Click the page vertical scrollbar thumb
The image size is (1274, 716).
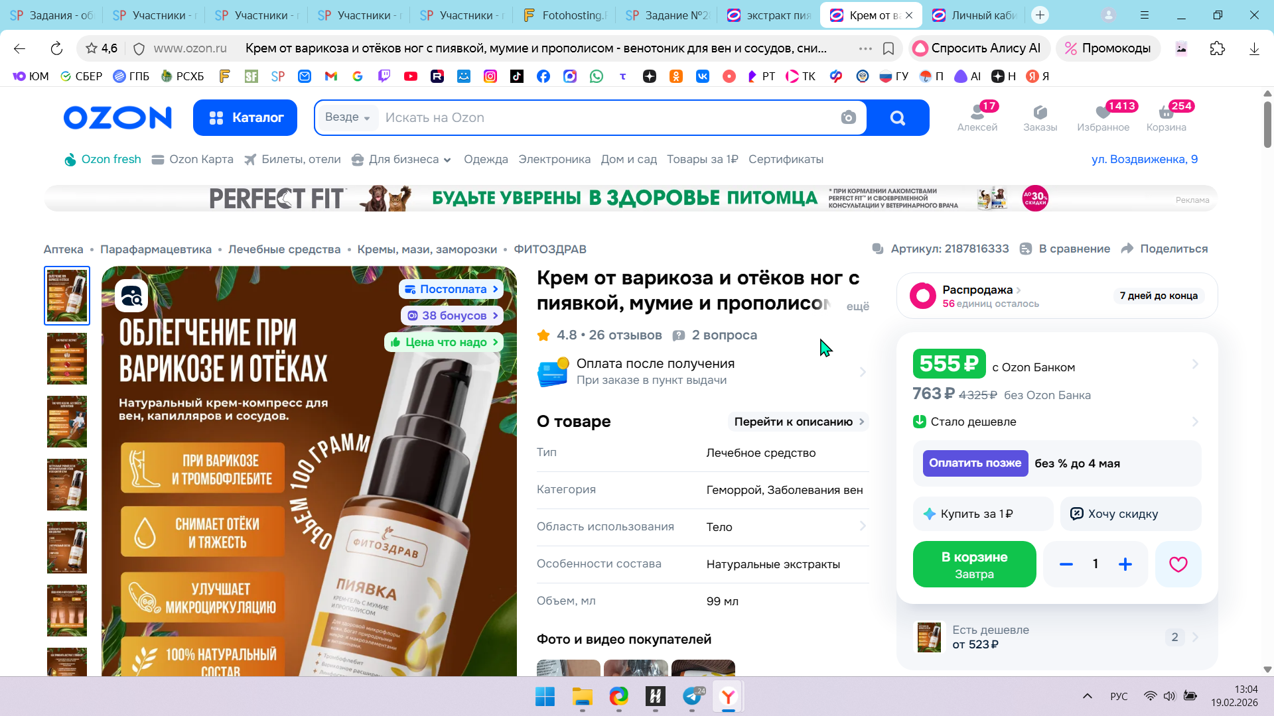click(1267, 124)
